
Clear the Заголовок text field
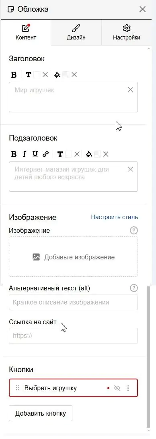(130, 90)
